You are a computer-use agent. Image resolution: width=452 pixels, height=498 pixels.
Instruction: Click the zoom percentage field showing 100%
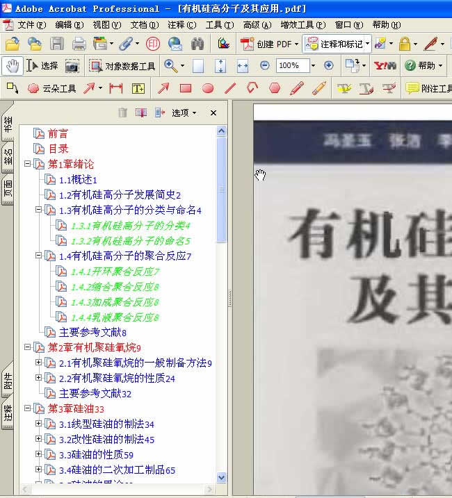(293, 66)
